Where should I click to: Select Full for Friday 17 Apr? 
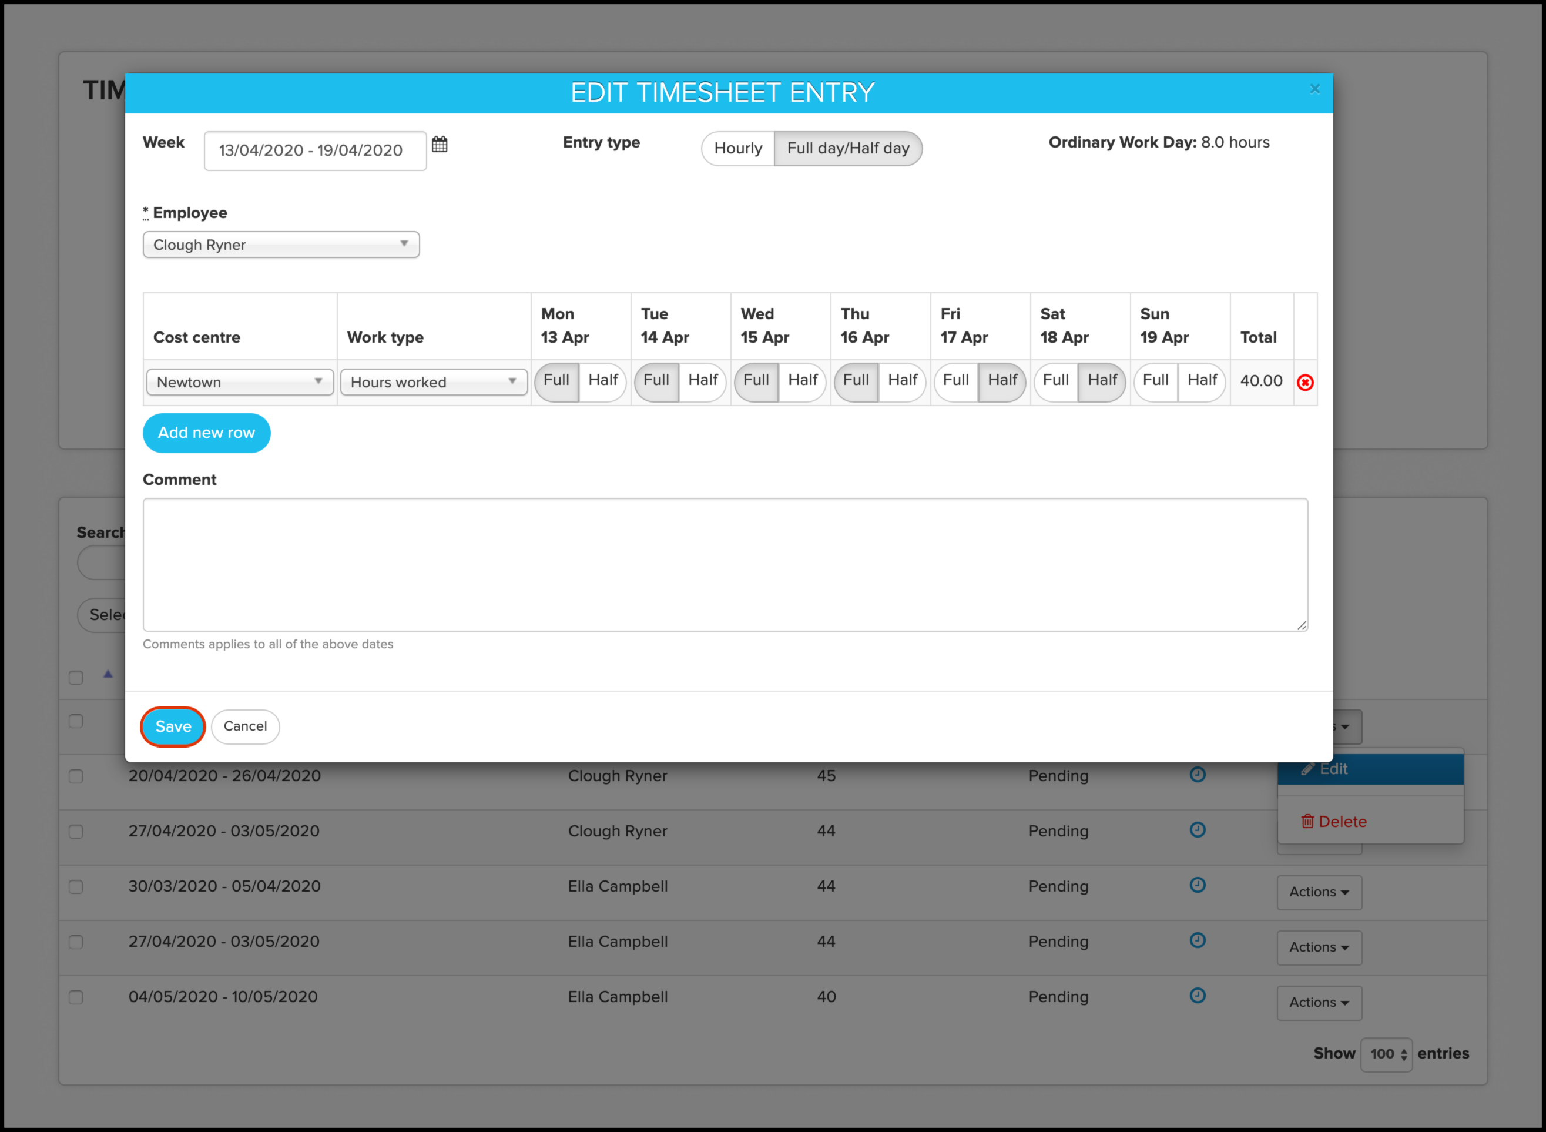[955, 380]
